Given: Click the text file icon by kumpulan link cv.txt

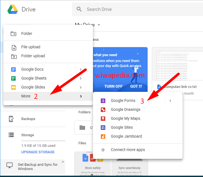Looking at the screenshot, I should point(159,87).
